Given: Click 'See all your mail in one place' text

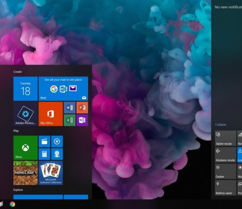Looking at the screenshot, I should [63, 80].
